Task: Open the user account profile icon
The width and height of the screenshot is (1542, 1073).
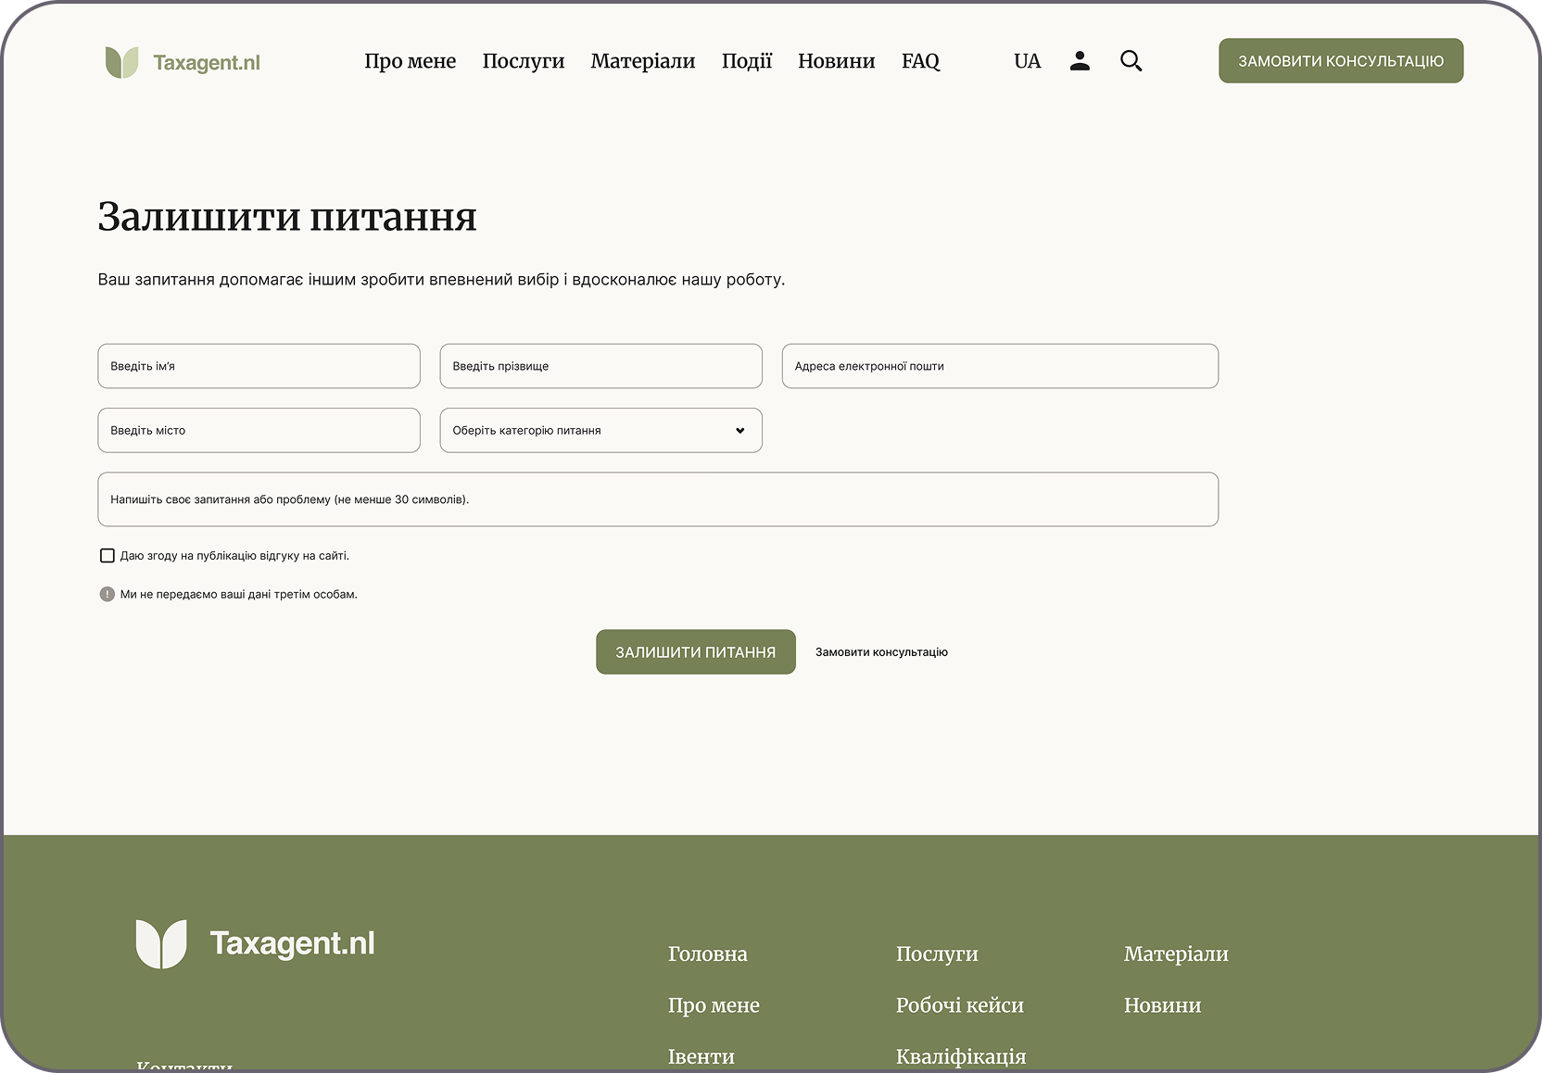Action: point(1080,61)
